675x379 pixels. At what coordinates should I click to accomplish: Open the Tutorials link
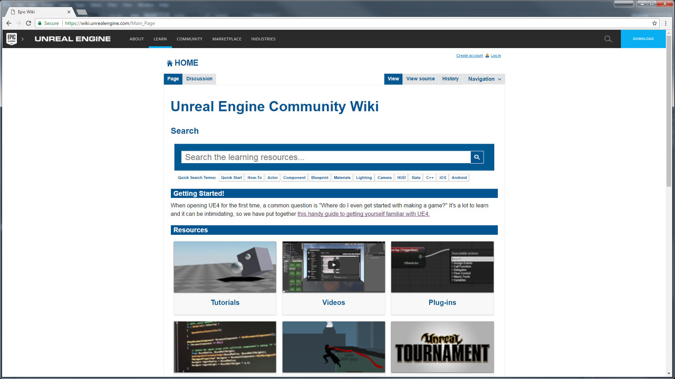click(x=225, y=303)
